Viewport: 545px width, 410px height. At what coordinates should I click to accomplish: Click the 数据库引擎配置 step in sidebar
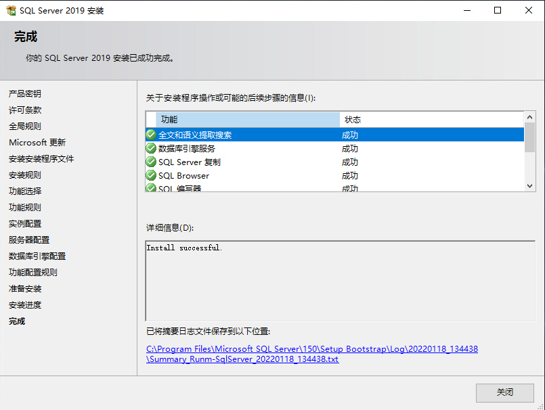point(37,256)
